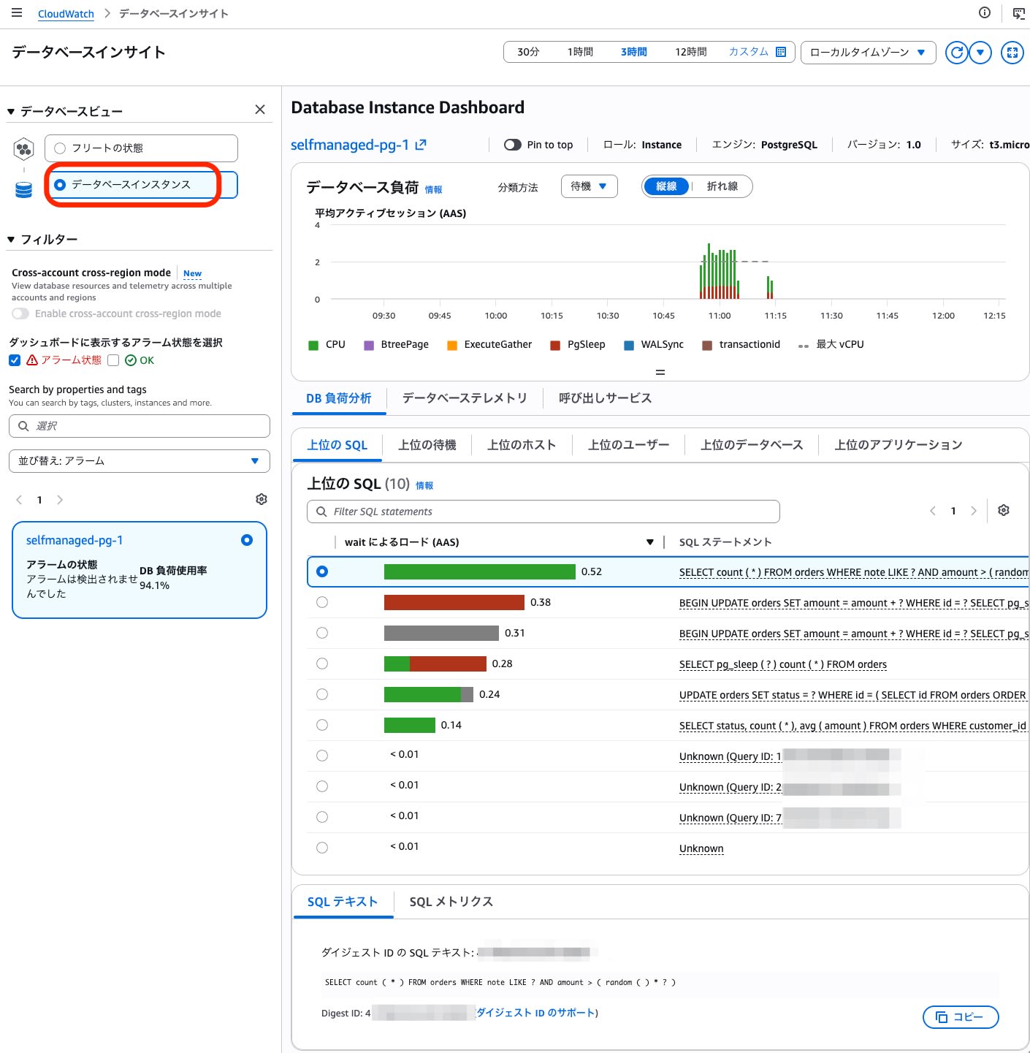
Task: Open the Database telemetry tab
Action: coord(465,398)
